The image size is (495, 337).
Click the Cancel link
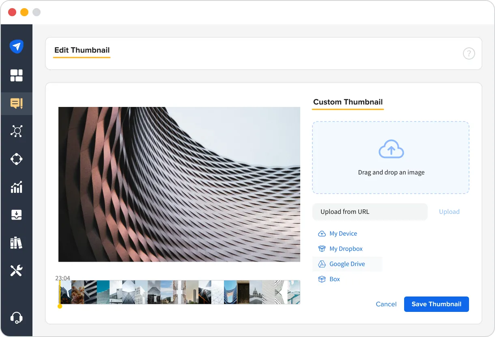[x=386, y=304]
